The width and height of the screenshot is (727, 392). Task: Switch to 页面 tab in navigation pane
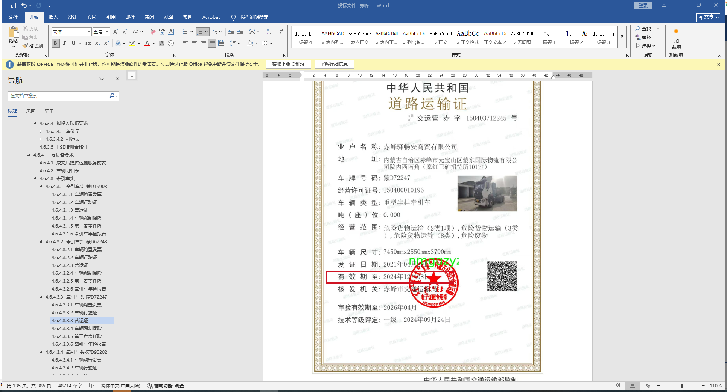pos(31,110)
